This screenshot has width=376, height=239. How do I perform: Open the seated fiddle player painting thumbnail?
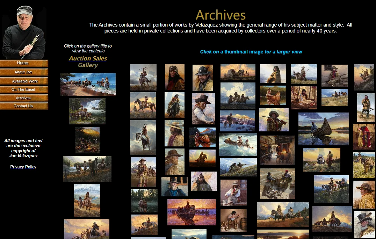pyautogui.click(x=233, y=193)
